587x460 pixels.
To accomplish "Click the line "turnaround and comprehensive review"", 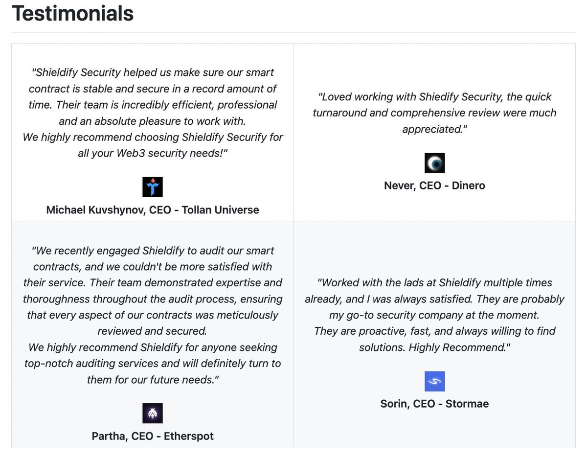I will pos(434,113).
